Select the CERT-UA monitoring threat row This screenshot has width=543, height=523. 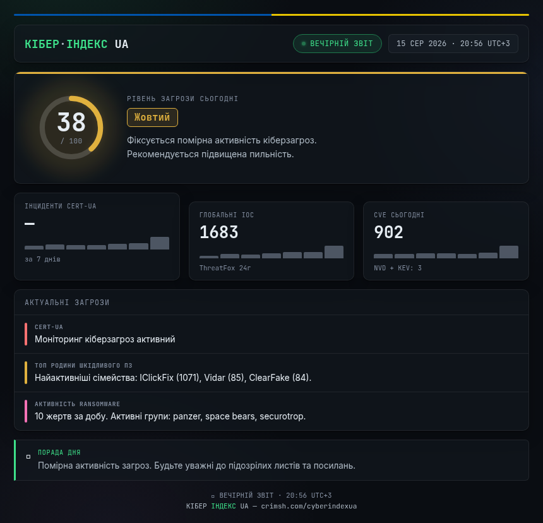(271, 334)
